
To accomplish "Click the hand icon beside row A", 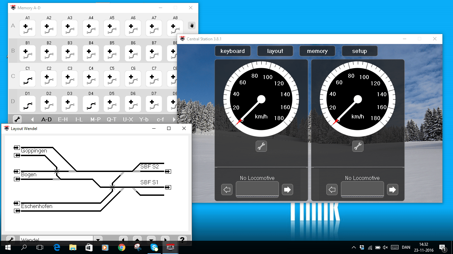I will (x=191, y=25).
